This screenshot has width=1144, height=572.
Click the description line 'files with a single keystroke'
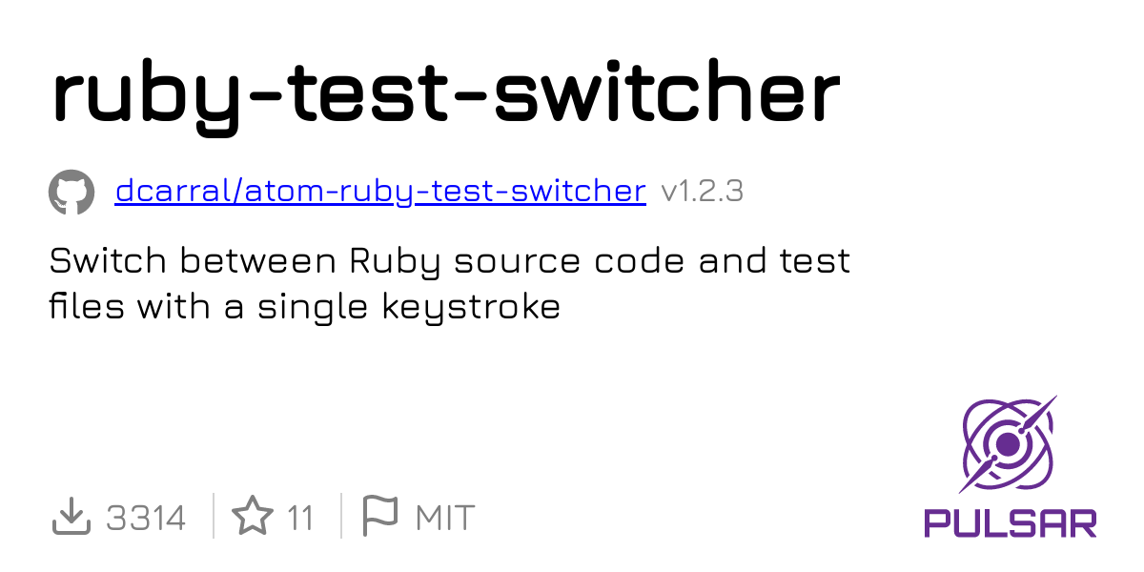305,308
